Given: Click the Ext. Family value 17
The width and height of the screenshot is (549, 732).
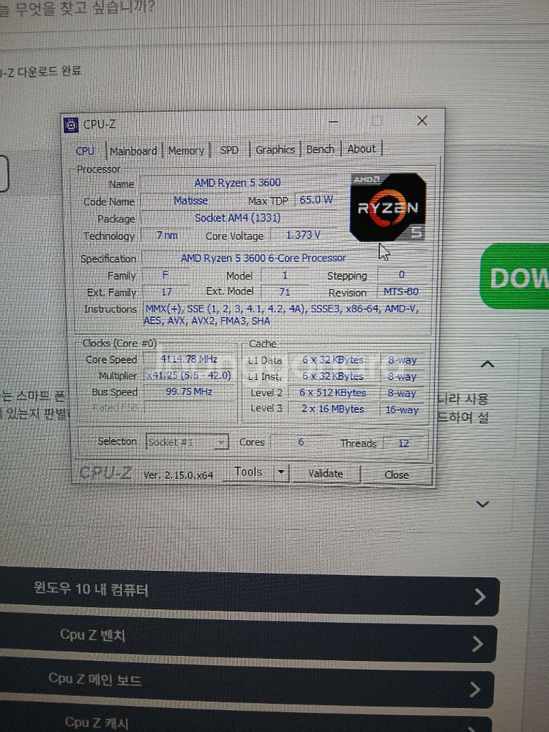Looking at the screenshot, I should [x=167, y=293].
